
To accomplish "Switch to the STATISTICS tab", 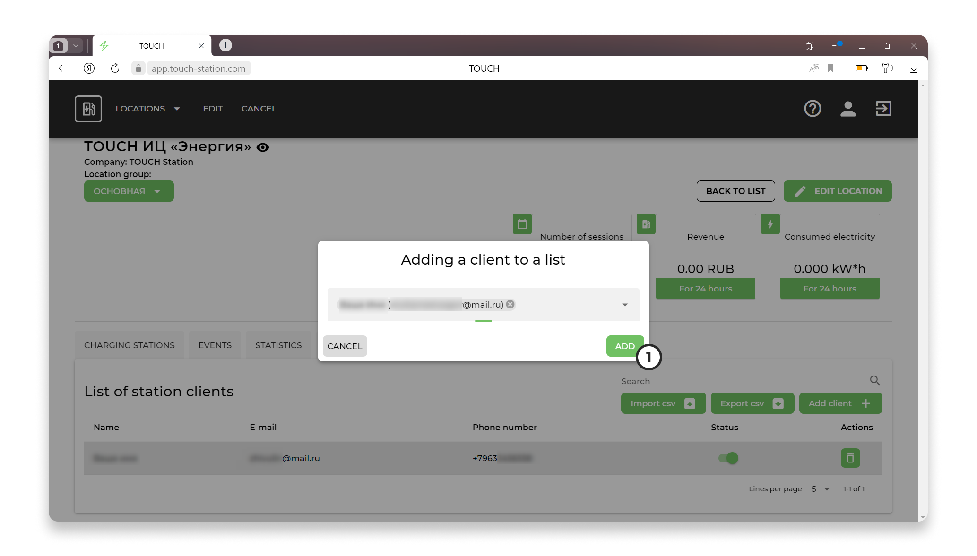I will pyautogui.click(x=278, y=345).
